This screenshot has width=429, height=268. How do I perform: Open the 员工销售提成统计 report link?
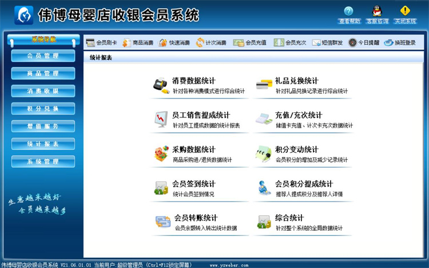pos(201,115)
